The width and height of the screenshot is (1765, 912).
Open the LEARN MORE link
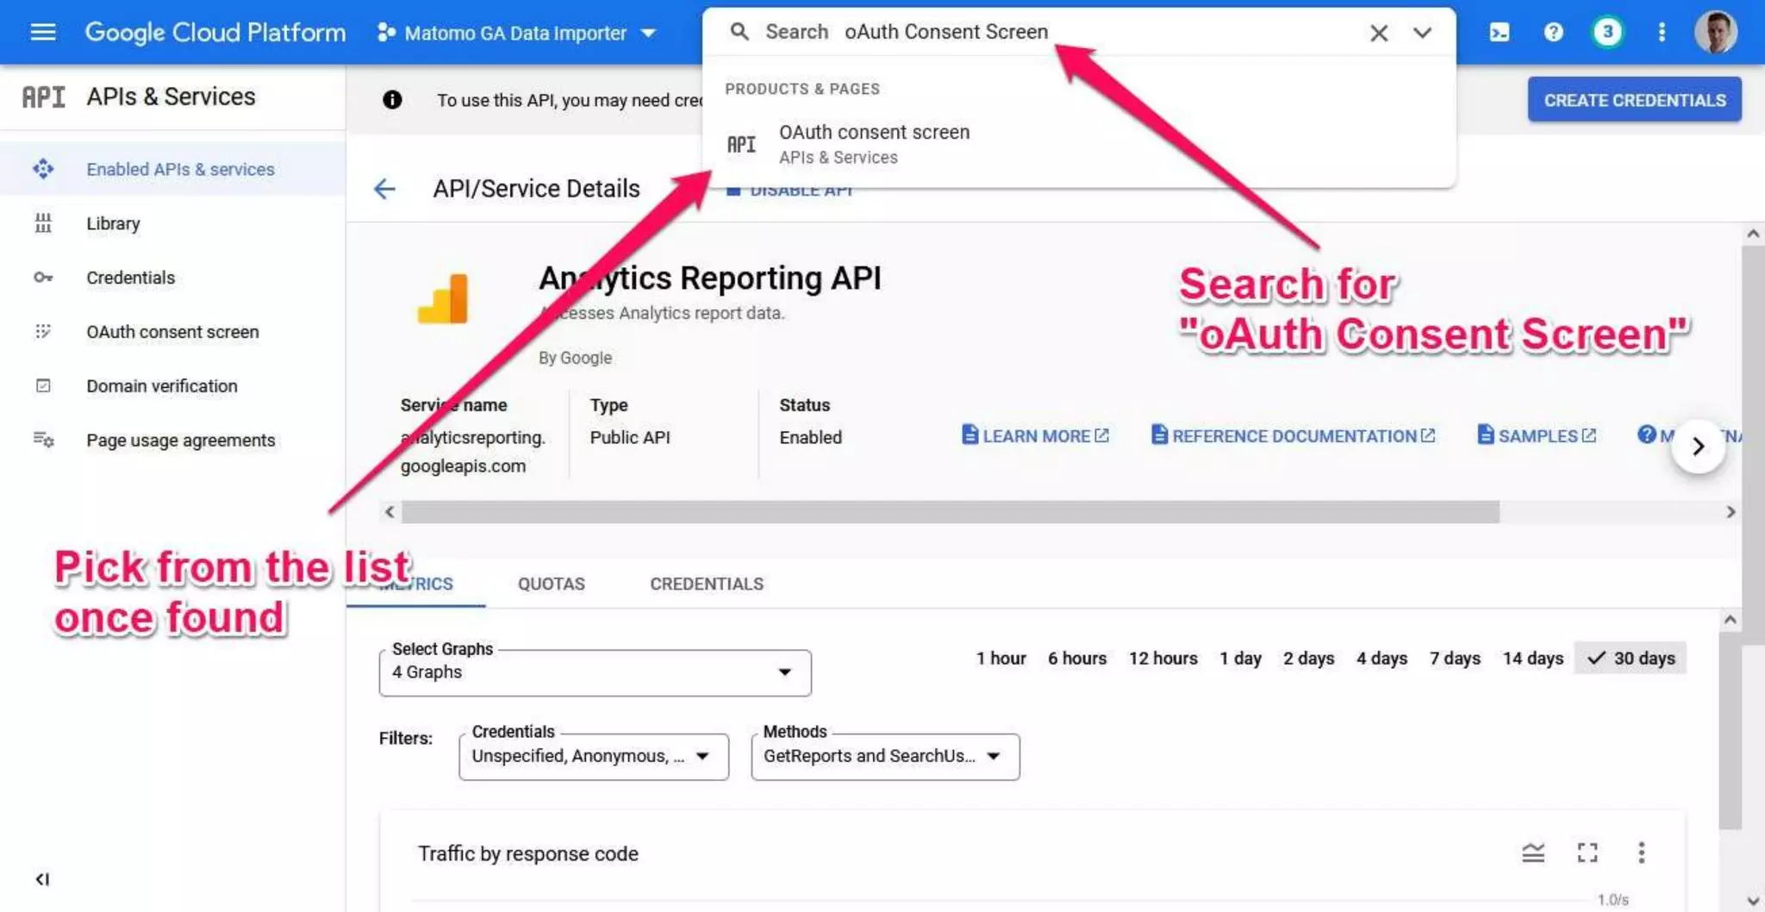[x=1035, y=436]
